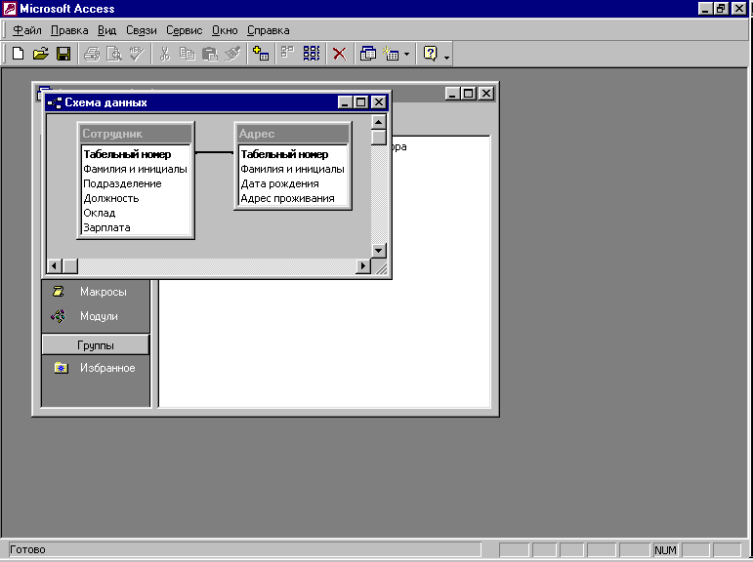This screenshot has width=753, height=562.
Task: Click schema horizontal scrollbar left arrow
Action: click(55, 265)
